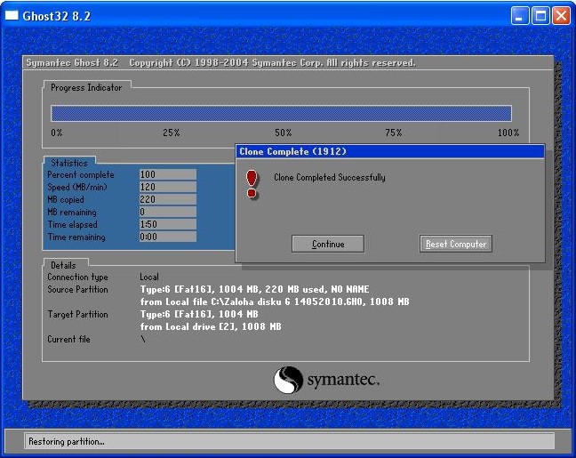576x458 pixels.
Task: Click 'Clone Completed Successfully' message text
Action: click(330, 178)
